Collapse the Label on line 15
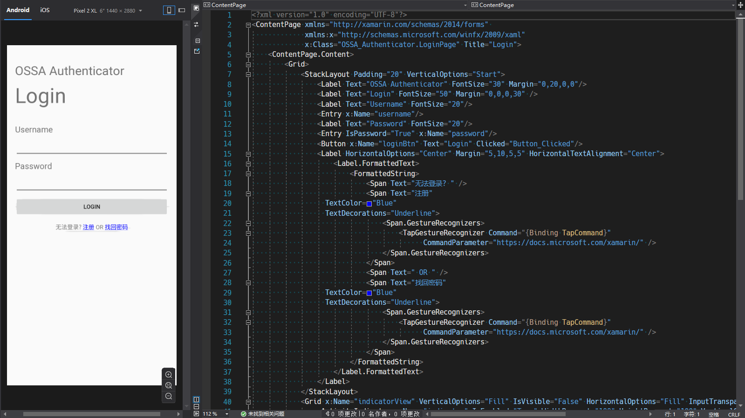Screen dimensions: 745x418 click(x=248, y=154)
